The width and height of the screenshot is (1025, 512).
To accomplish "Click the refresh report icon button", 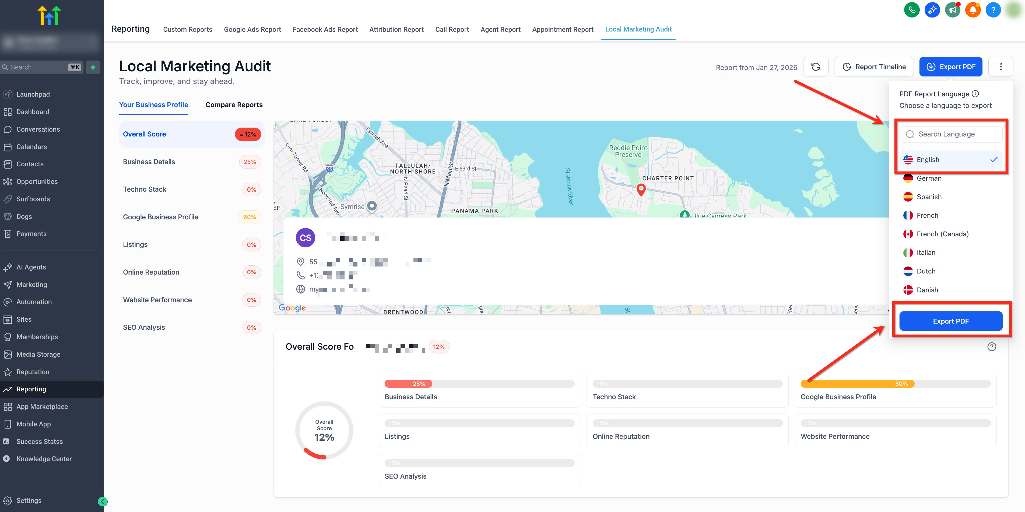I will 815,67.
